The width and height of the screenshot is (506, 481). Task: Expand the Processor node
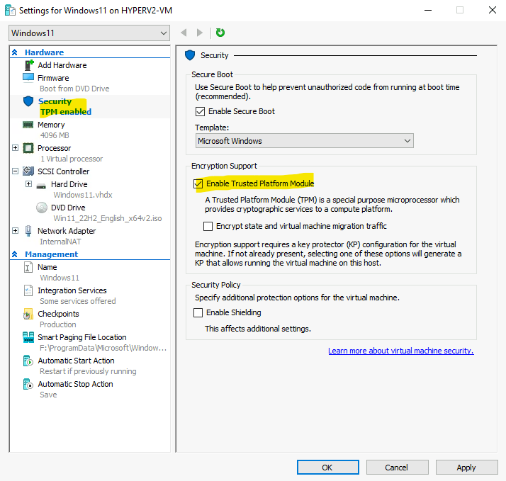click(15, 148)
